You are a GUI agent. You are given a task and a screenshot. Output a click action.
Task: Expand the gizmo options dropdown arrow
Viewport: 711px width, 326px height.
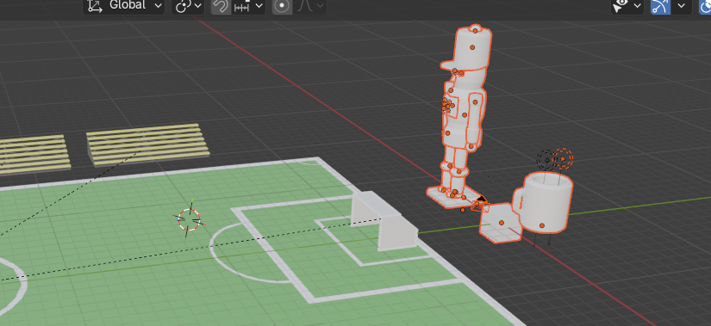point(681,6)
